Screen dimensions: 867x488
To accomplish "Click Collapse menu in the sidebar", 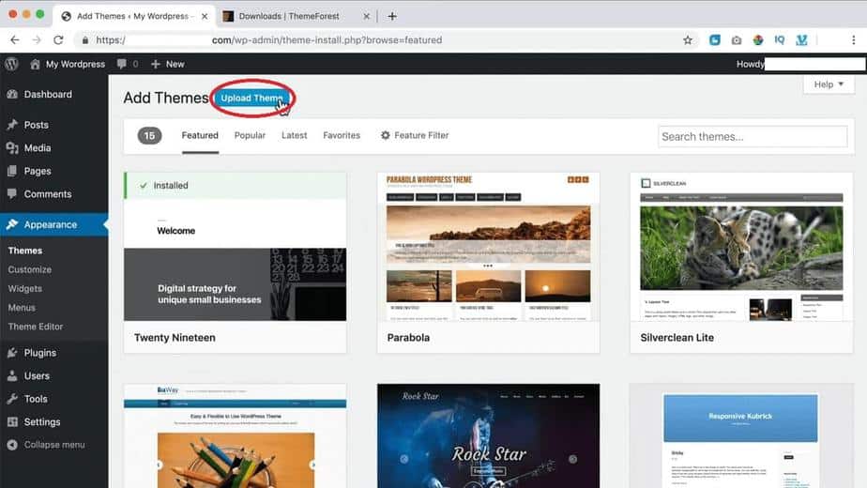I will [54, 445].
